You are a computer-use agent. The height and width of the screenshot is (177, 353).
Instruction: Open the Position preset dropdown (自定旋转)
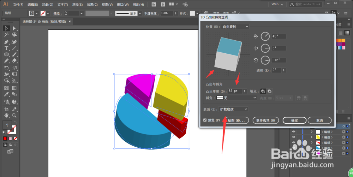coord(235,26)
